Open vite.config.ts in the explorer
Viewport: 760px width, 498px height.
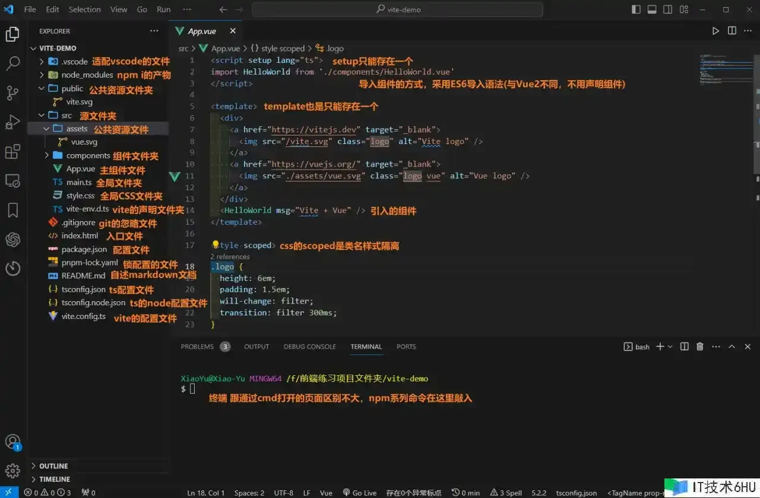click(x=84, y=317)
